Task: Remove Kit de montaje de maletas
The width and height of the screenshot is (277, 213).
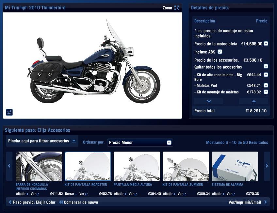Action: point(266,92)
